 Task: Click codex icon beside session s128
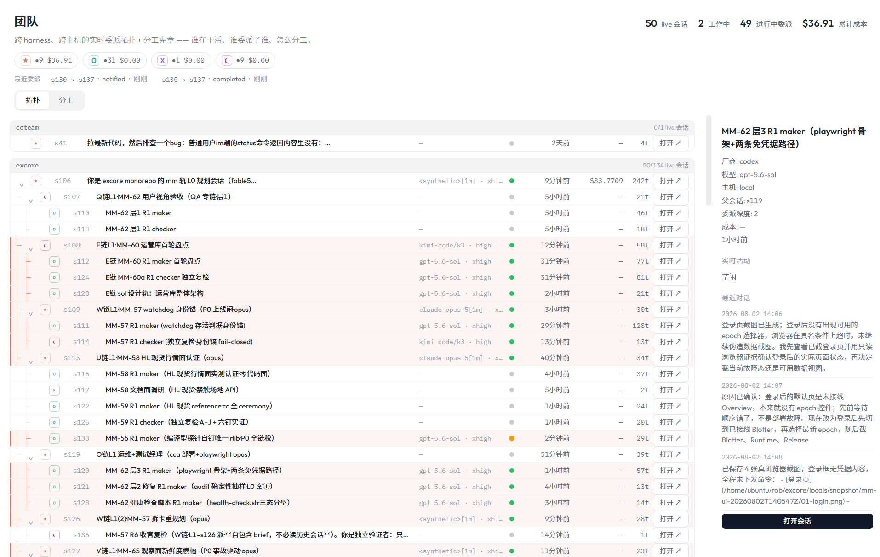tap(54, 293)
